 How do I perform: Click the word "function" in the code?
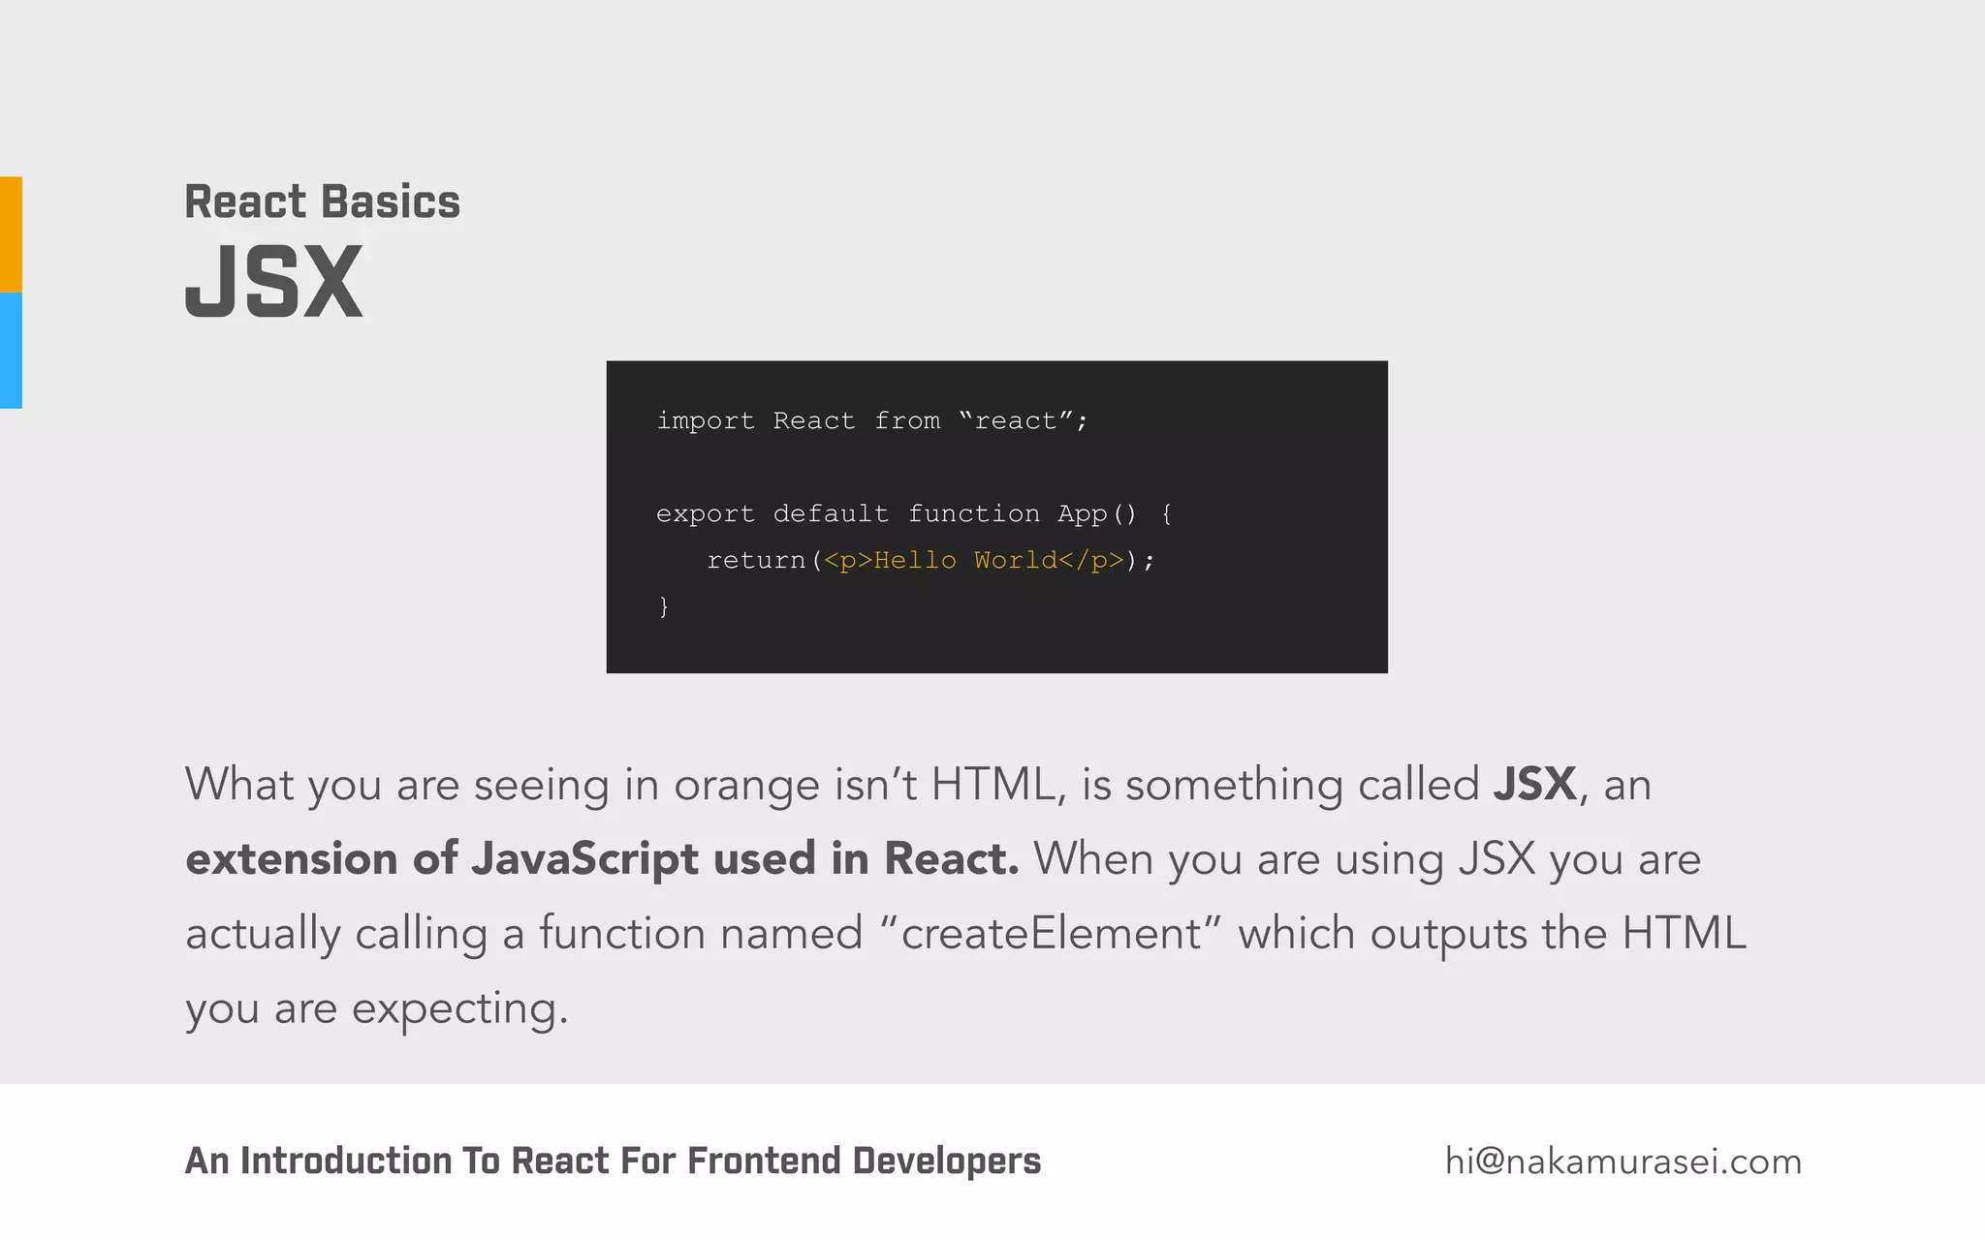pos(973,513)
